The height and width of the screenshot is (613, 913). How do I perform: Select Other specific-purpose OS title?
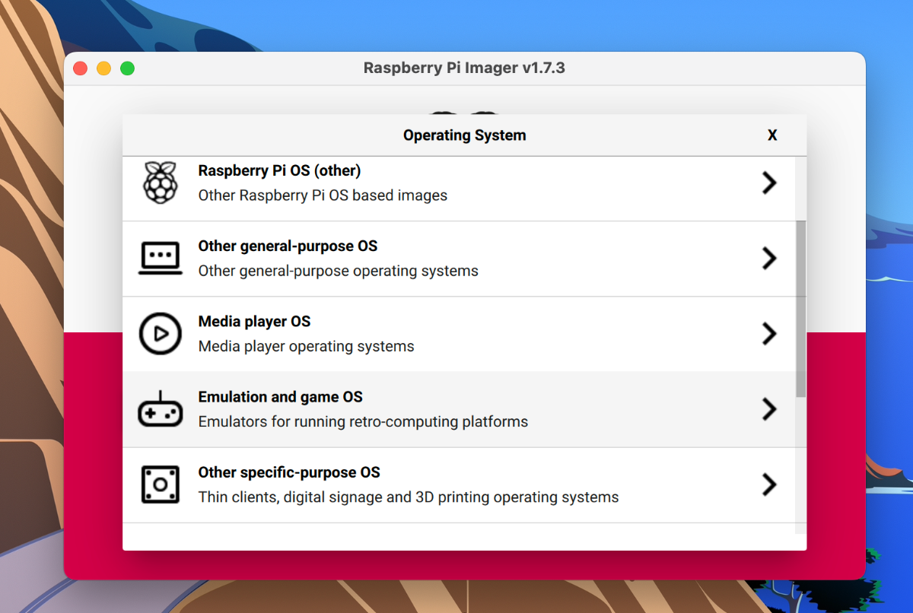(289, 472)
